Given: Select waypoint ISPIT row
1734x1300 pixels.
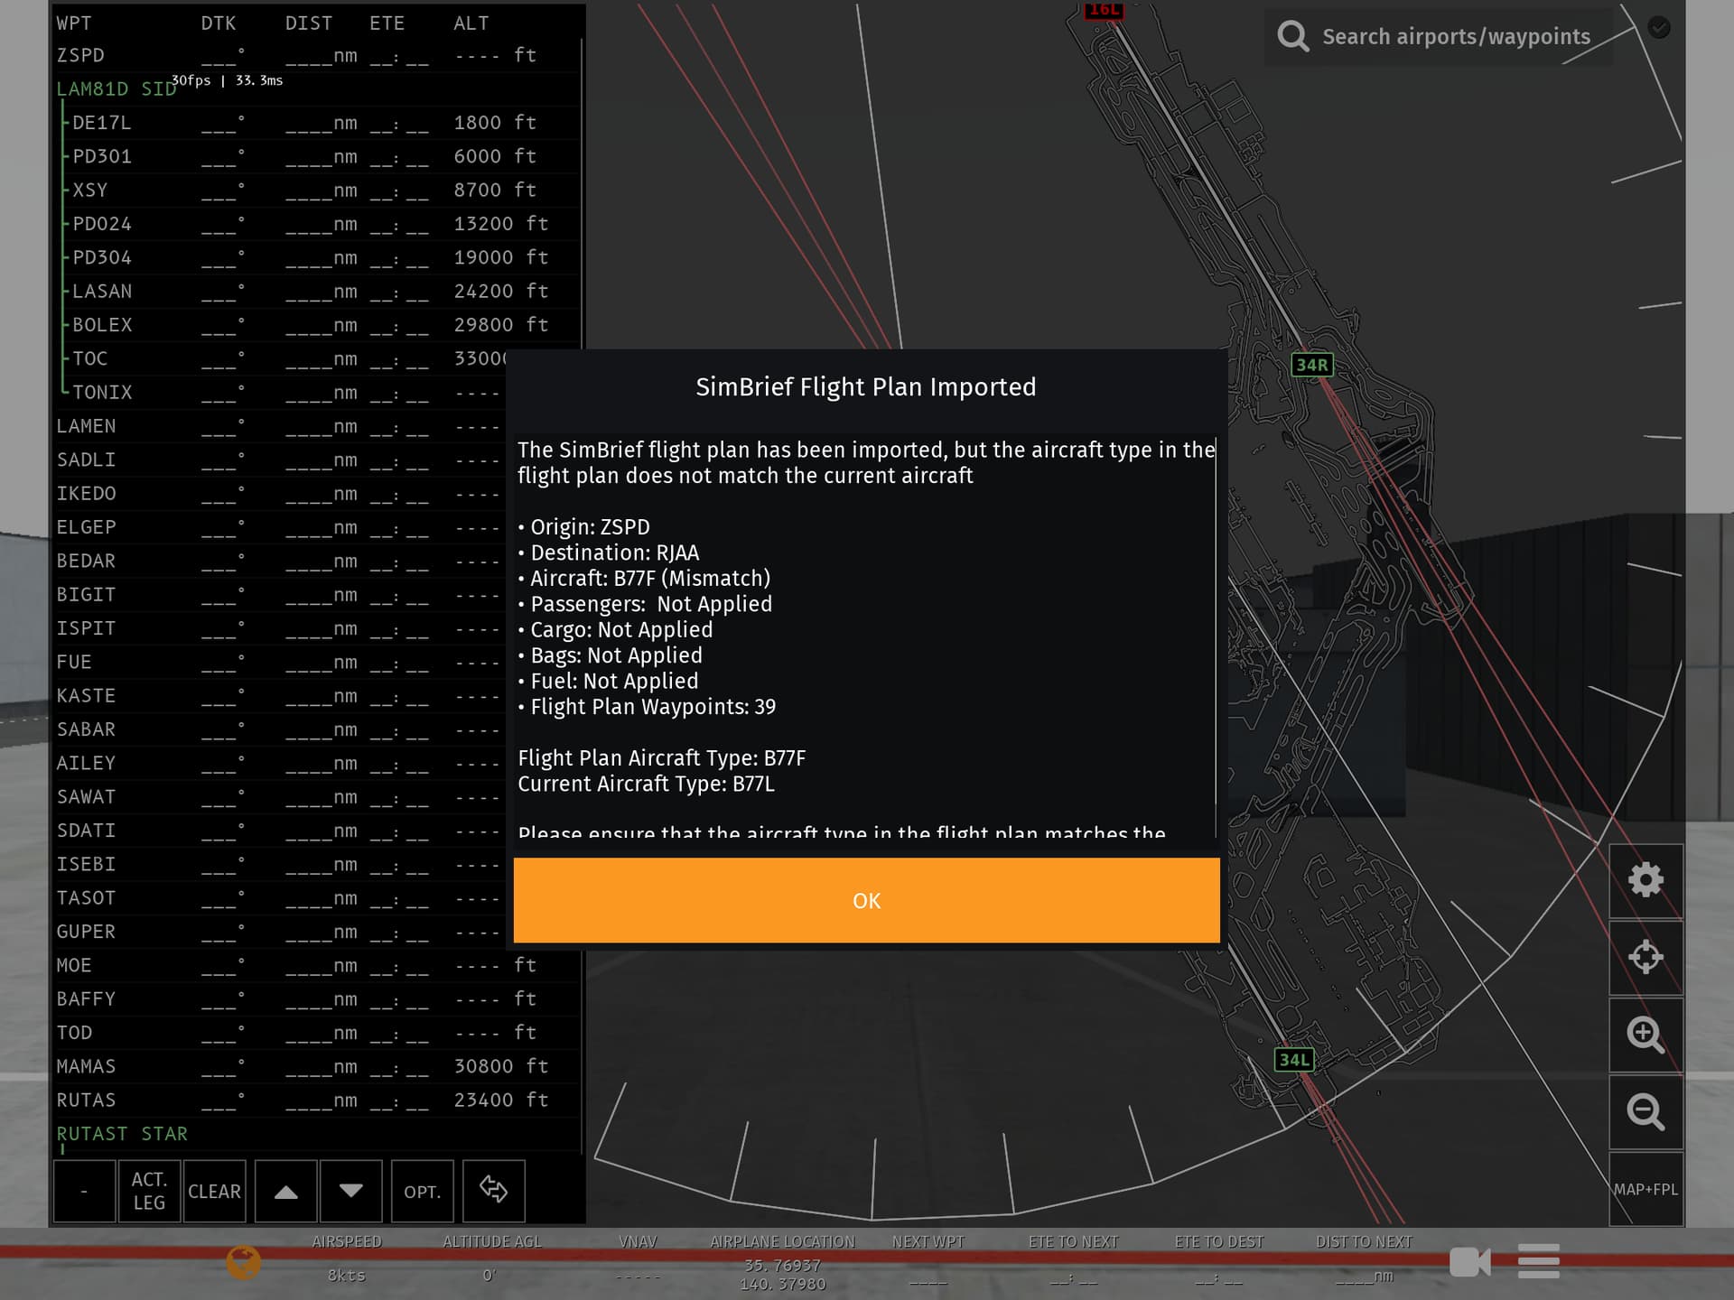Looking at the screenshot, I should click(280, 628).
